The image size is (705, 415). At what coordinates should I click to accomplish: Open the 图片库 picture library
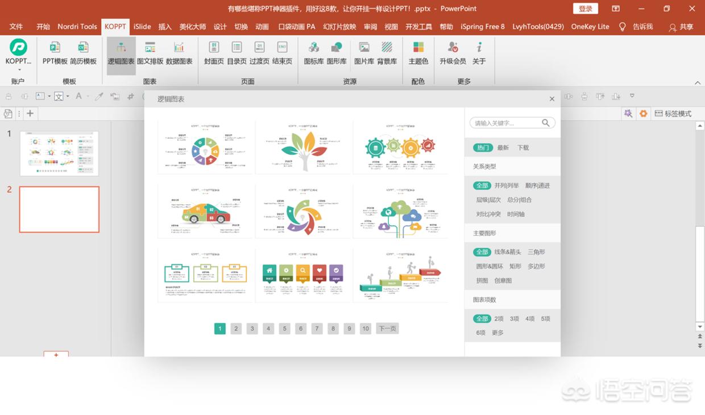click(x=364, y=53)
